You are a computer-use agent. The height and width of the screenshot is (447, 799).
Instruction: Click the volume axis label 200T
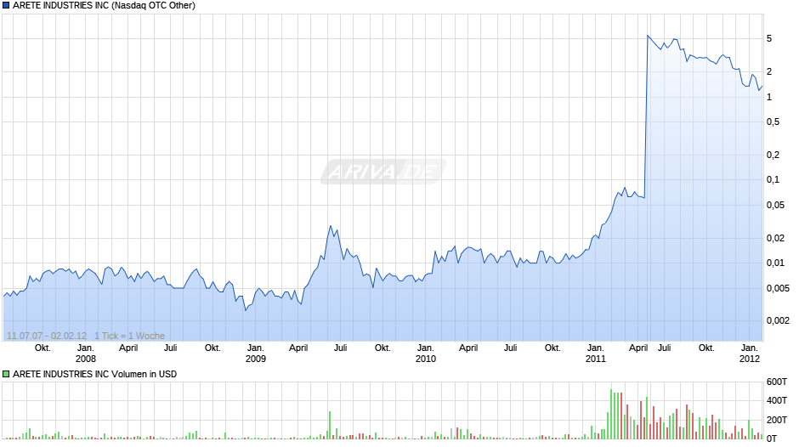[x=777, y=420]
